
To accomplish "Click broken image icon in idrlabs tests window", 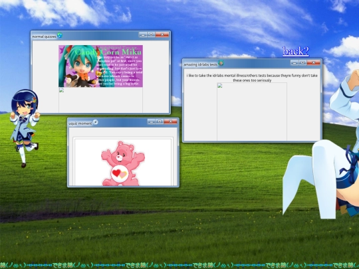I will tap(220, 86).
